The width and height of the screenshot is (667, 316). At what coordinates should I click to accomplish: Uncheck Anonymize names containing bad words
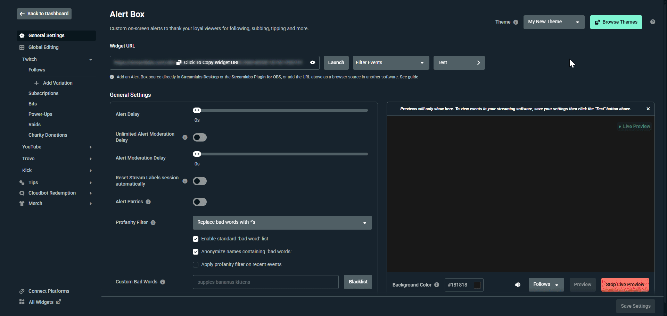coord(196,252)
